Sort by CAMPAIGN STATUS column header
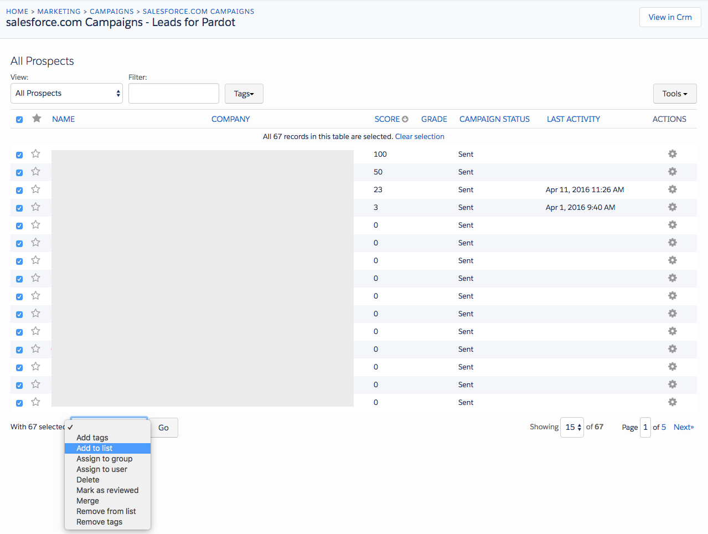This screenshot has height=534, width=708. tap(494, 119)
